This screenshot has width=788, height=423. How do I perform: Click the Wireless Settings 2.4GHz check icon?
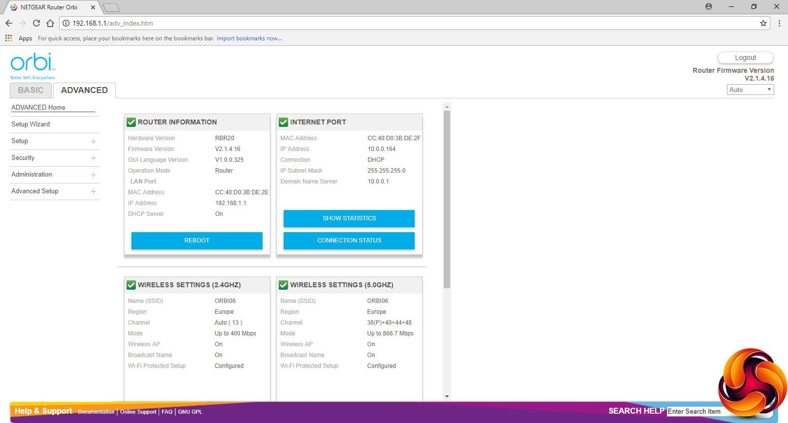click(x=131, y=285)
